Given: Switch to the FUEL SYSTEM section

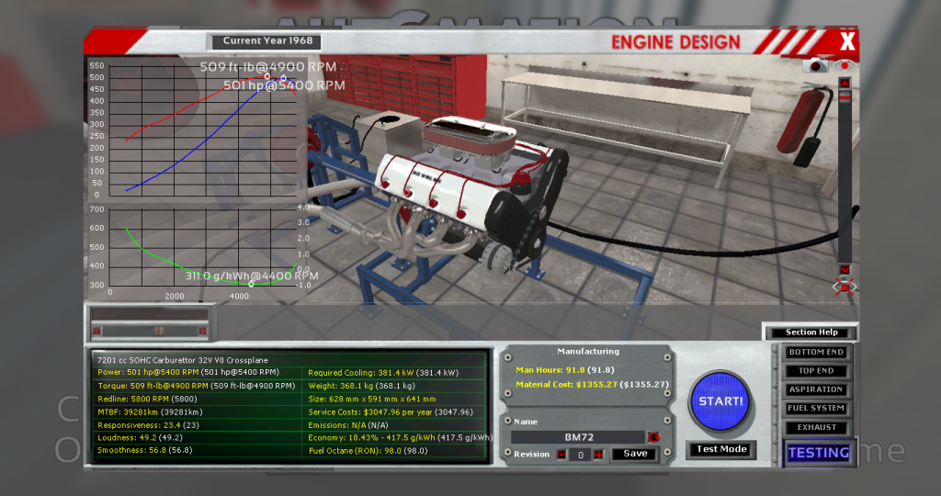Looking at the screenshot, I should 816,408.
